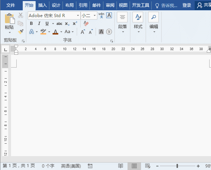Click the Text Effects outlined A icon
The height and width of the screenshot is (170, 211).
(32, 32)
